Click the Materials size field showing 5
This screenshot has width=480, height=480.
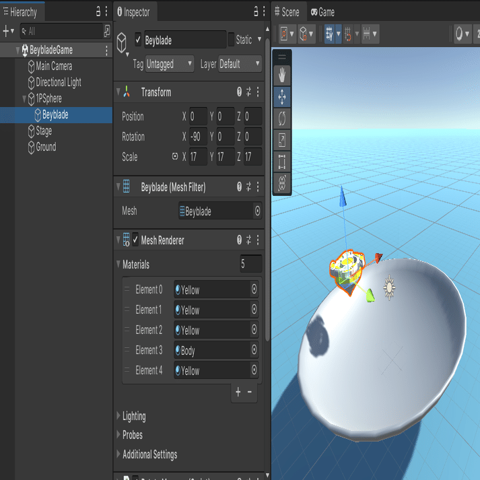click(x=251, y=264)
